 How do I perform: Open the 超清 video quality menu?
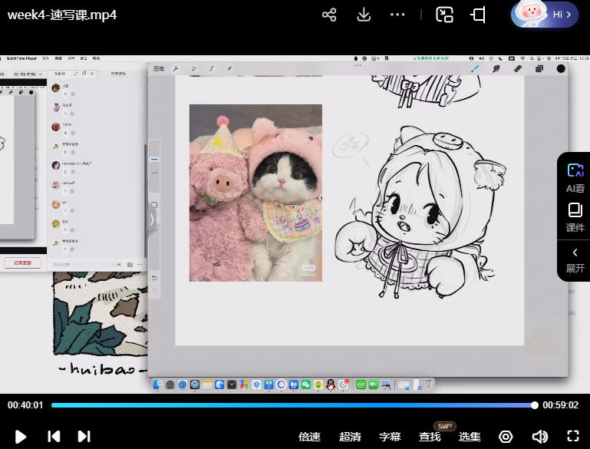[x=350, y=437]
